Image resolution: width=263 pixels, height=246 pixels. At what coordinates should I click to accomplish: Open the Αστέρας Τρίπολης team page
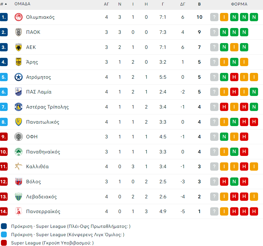click(x=47, y=107)
